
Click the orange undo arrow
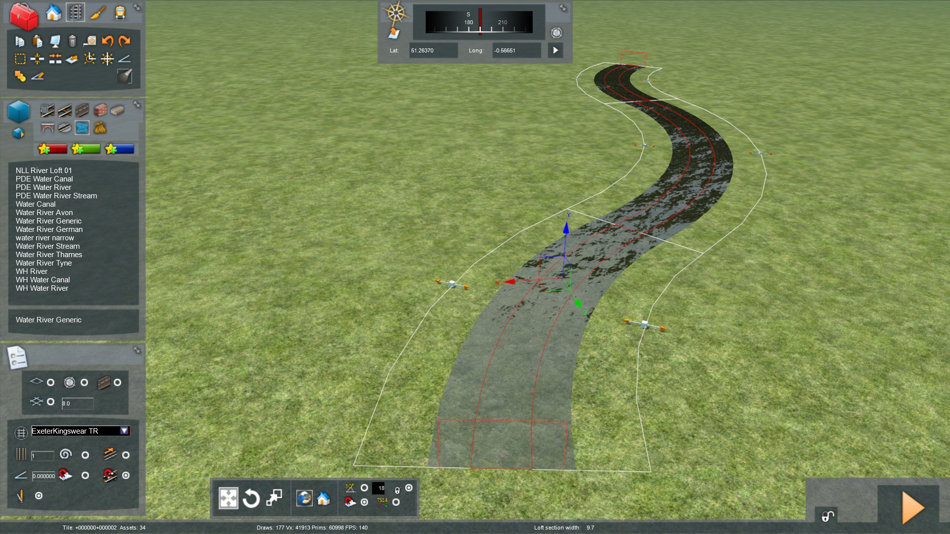point(107,41)
